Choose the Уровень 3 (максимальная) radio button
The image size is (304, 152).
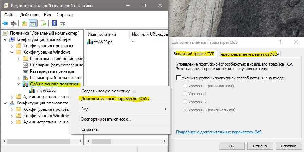click(x=185, y=110)
